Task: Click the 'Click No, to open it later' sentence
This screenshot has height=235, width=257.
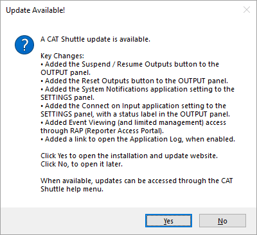Action: [x=82, y=164]
